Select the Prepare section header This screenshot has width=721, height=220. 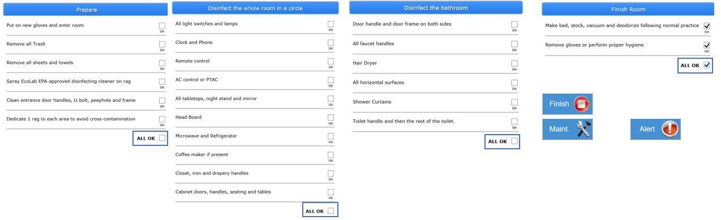coord(87,10)
